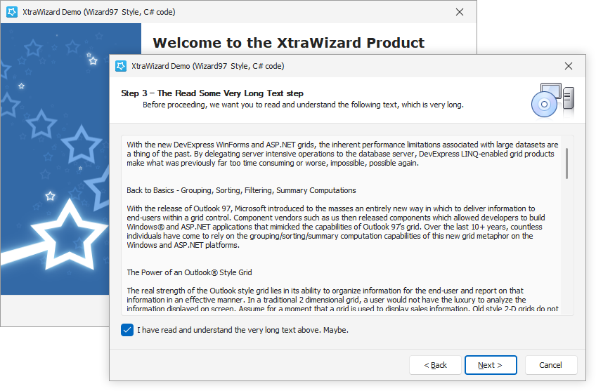Close the background Welcome wizard window
This screenshot has width=596, height=391.
pos(459,12)
